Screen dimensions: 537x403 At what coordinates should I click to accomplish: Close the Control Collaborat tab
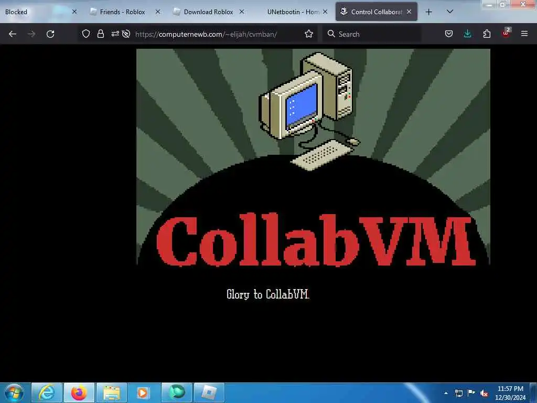tap(409, 12)
